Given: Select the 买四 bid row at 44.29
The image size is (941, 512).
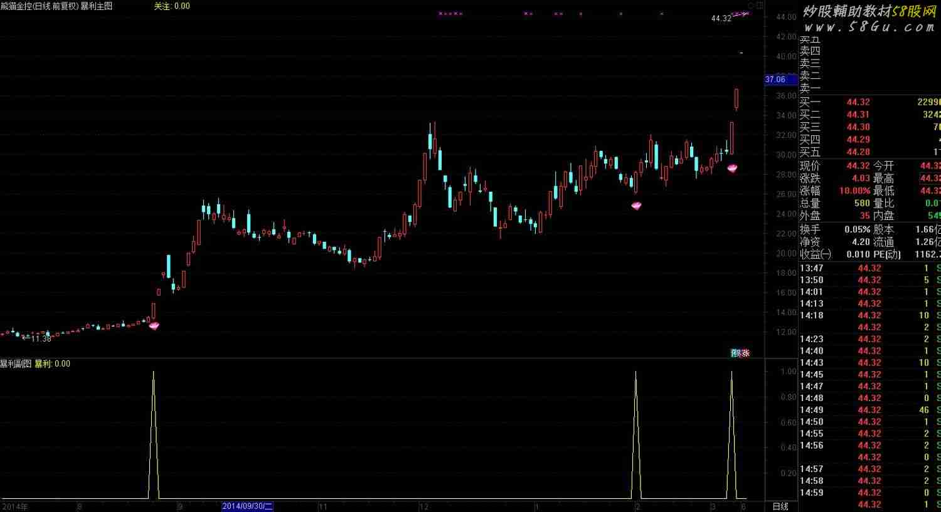Looking at the screenshot, I should click(x=870, y=140).
